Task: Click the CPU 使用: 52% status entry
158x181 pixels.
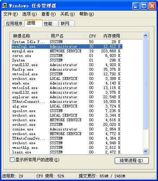Action: coord(50,176)
